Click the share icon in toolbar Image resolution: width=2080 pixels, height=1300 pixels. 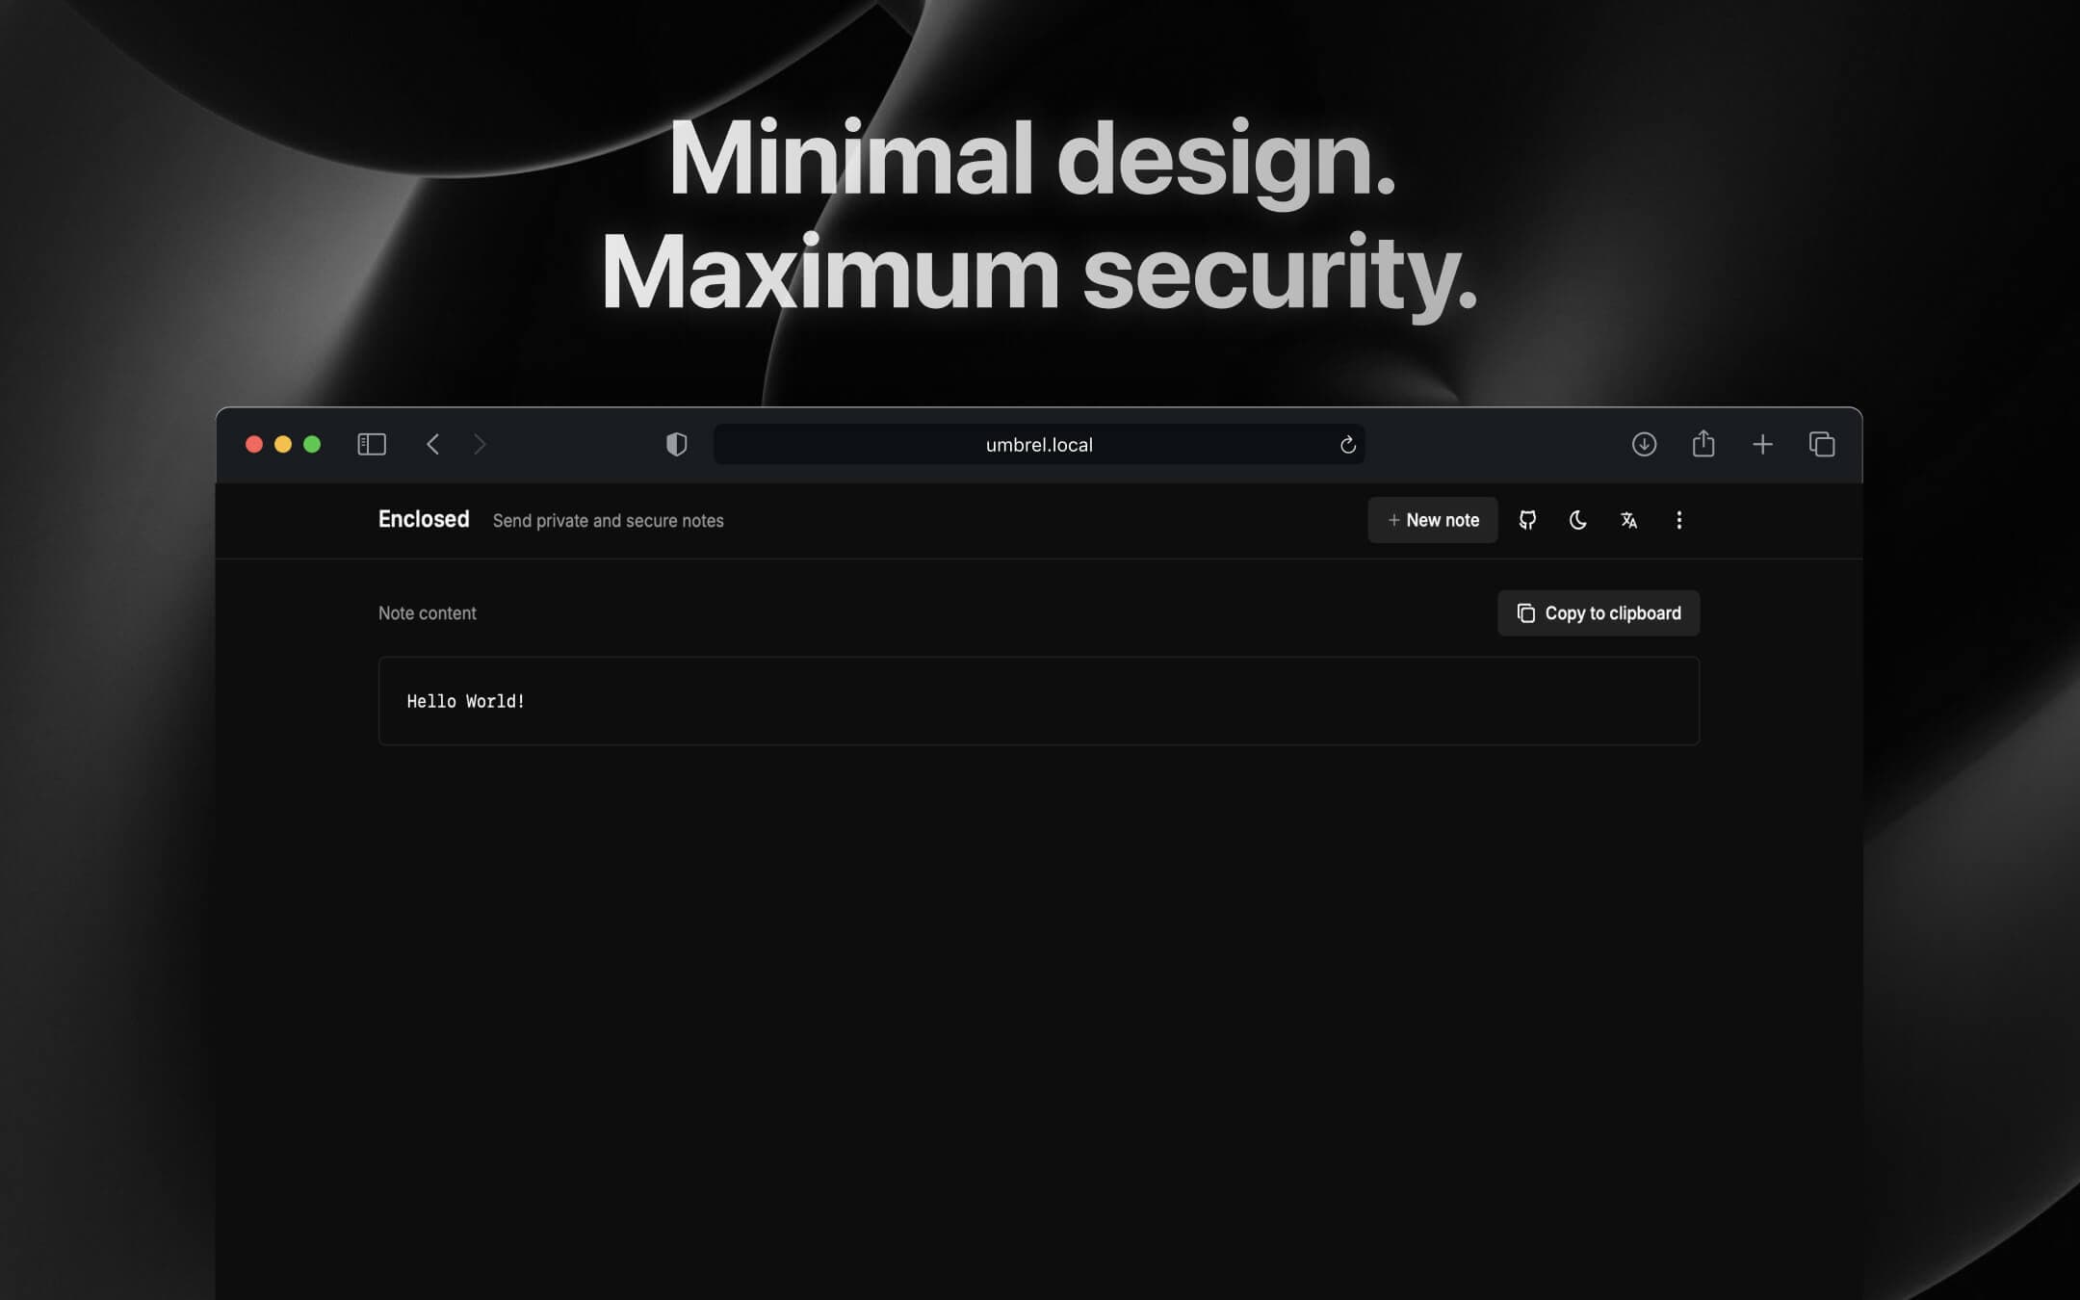point(1703,443)
